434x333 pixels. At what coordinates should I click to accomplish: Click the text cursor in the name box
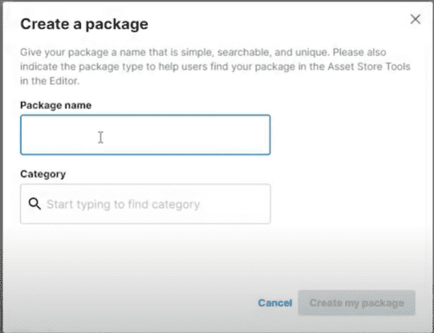(x=100, y=137)
